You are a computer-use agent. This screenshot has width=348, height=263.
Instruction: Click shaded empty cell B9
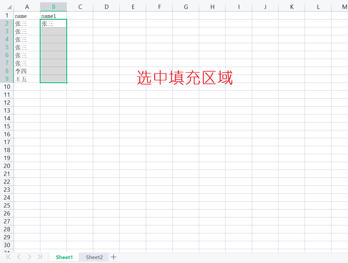[54, 79]
